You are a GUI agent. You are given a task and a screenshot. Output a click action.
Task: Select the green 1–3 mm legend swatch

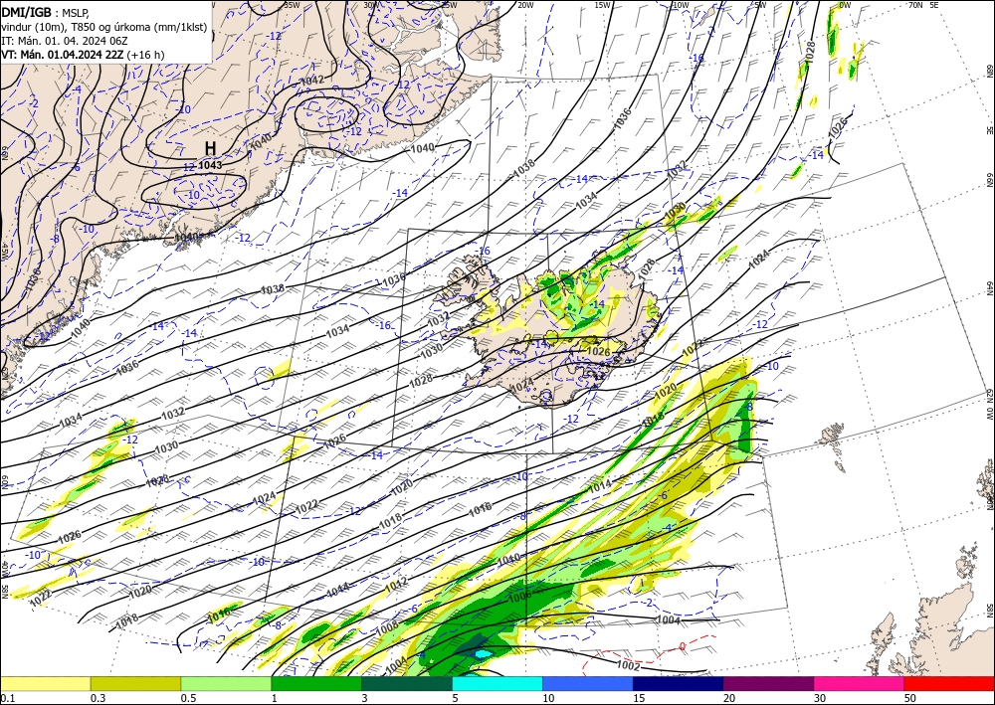316,683
